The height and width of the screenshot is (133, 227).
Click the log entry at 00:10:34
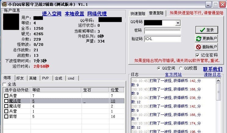pyautogui.click(x=166, y=100)
